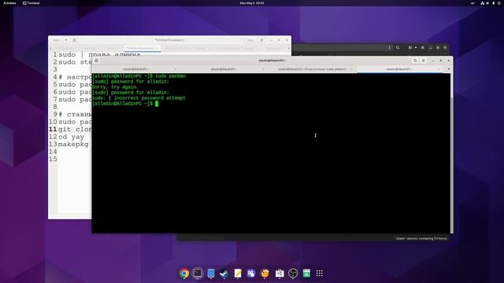
Task: Click line 12 'cd yay' in editor
Action: (x=71, y=137)
